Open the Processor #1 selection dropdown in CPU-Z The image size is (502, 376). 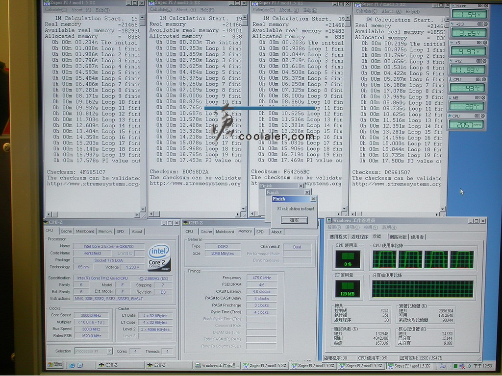[x=93, y=351]
